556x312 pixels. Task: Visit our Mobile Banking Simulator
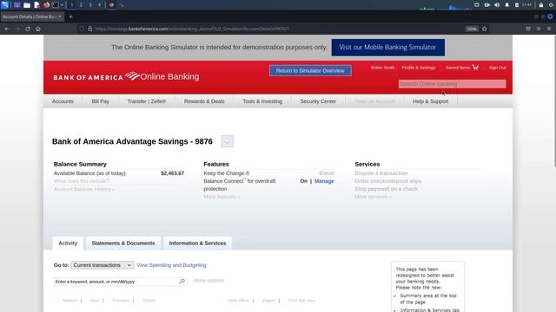click(x=388, y=48)
